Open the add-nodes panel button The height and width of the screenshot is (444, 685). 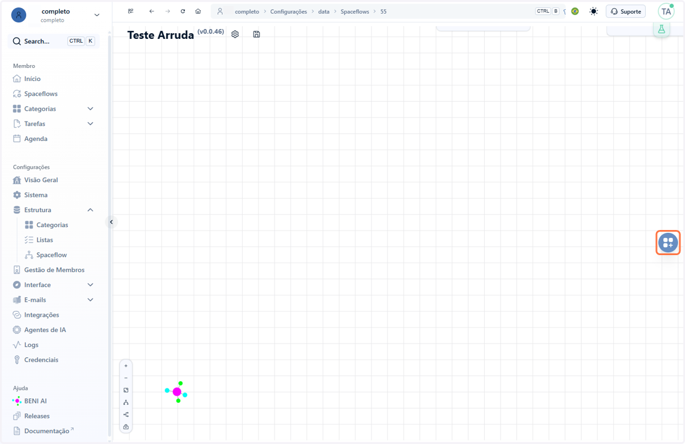(668, 243)
